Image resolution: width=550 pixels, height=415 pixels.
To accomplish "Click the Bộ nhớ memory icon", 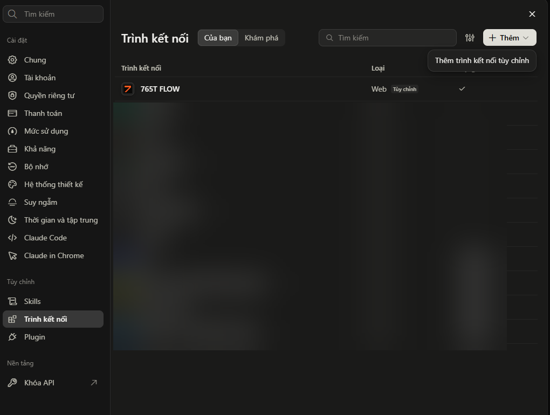I will [12, 167].
